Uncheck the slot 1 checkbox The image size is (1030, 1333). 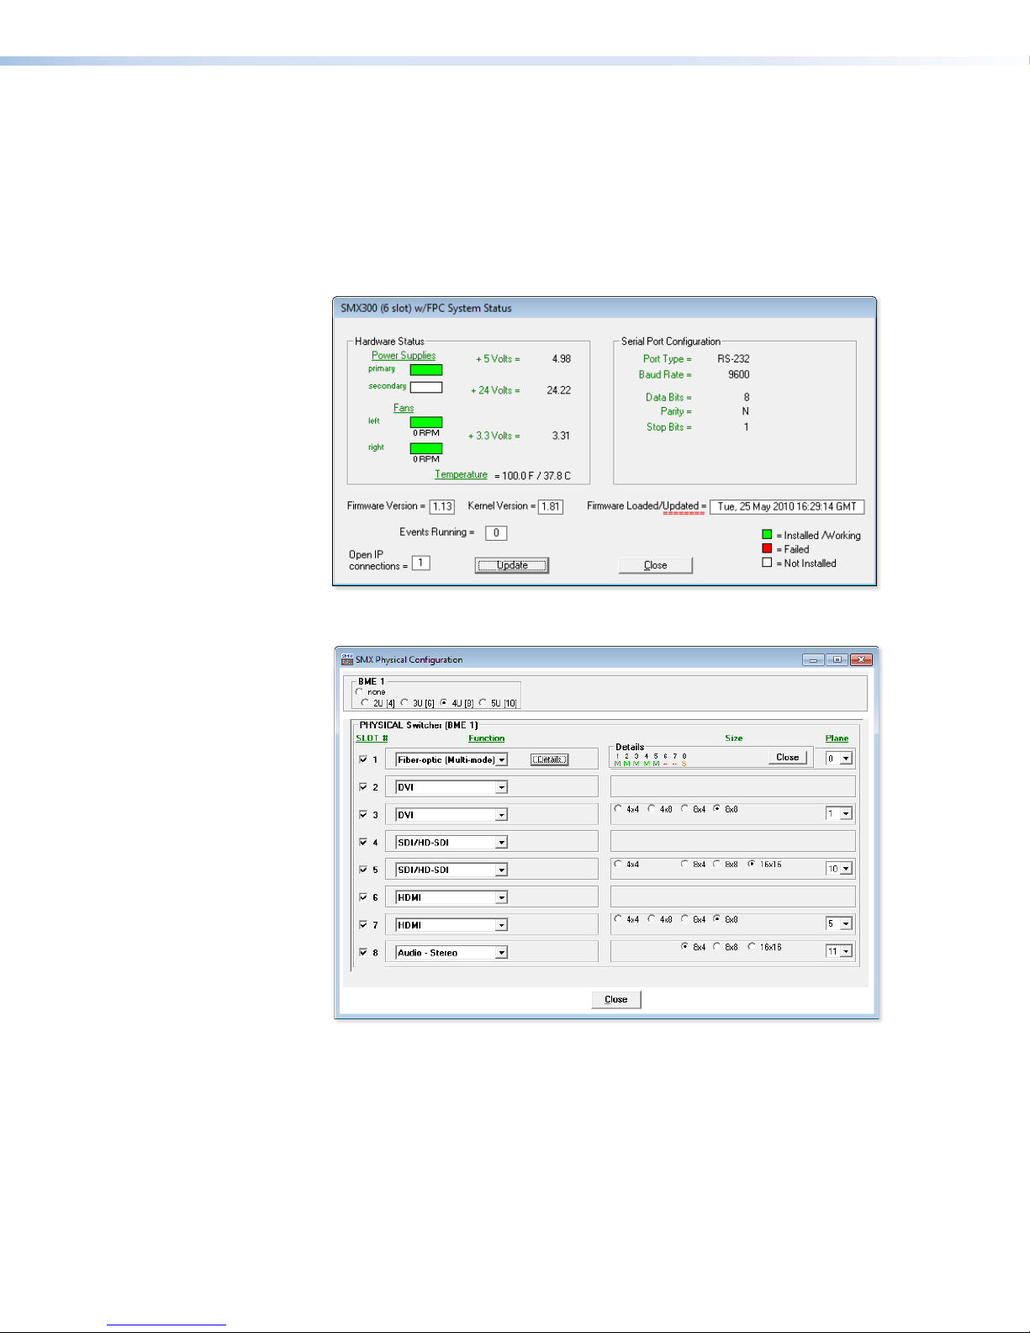point(363,759)
